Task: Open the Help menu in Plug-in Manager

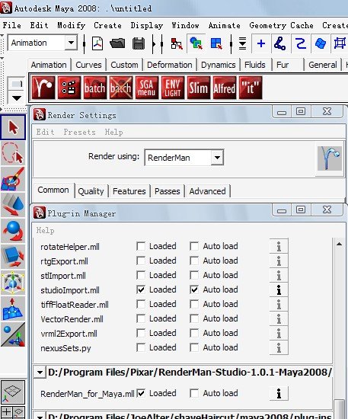Action: (x=45, y=230)
